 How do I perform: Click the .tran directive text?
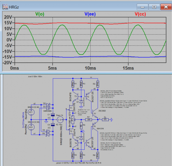35,77
